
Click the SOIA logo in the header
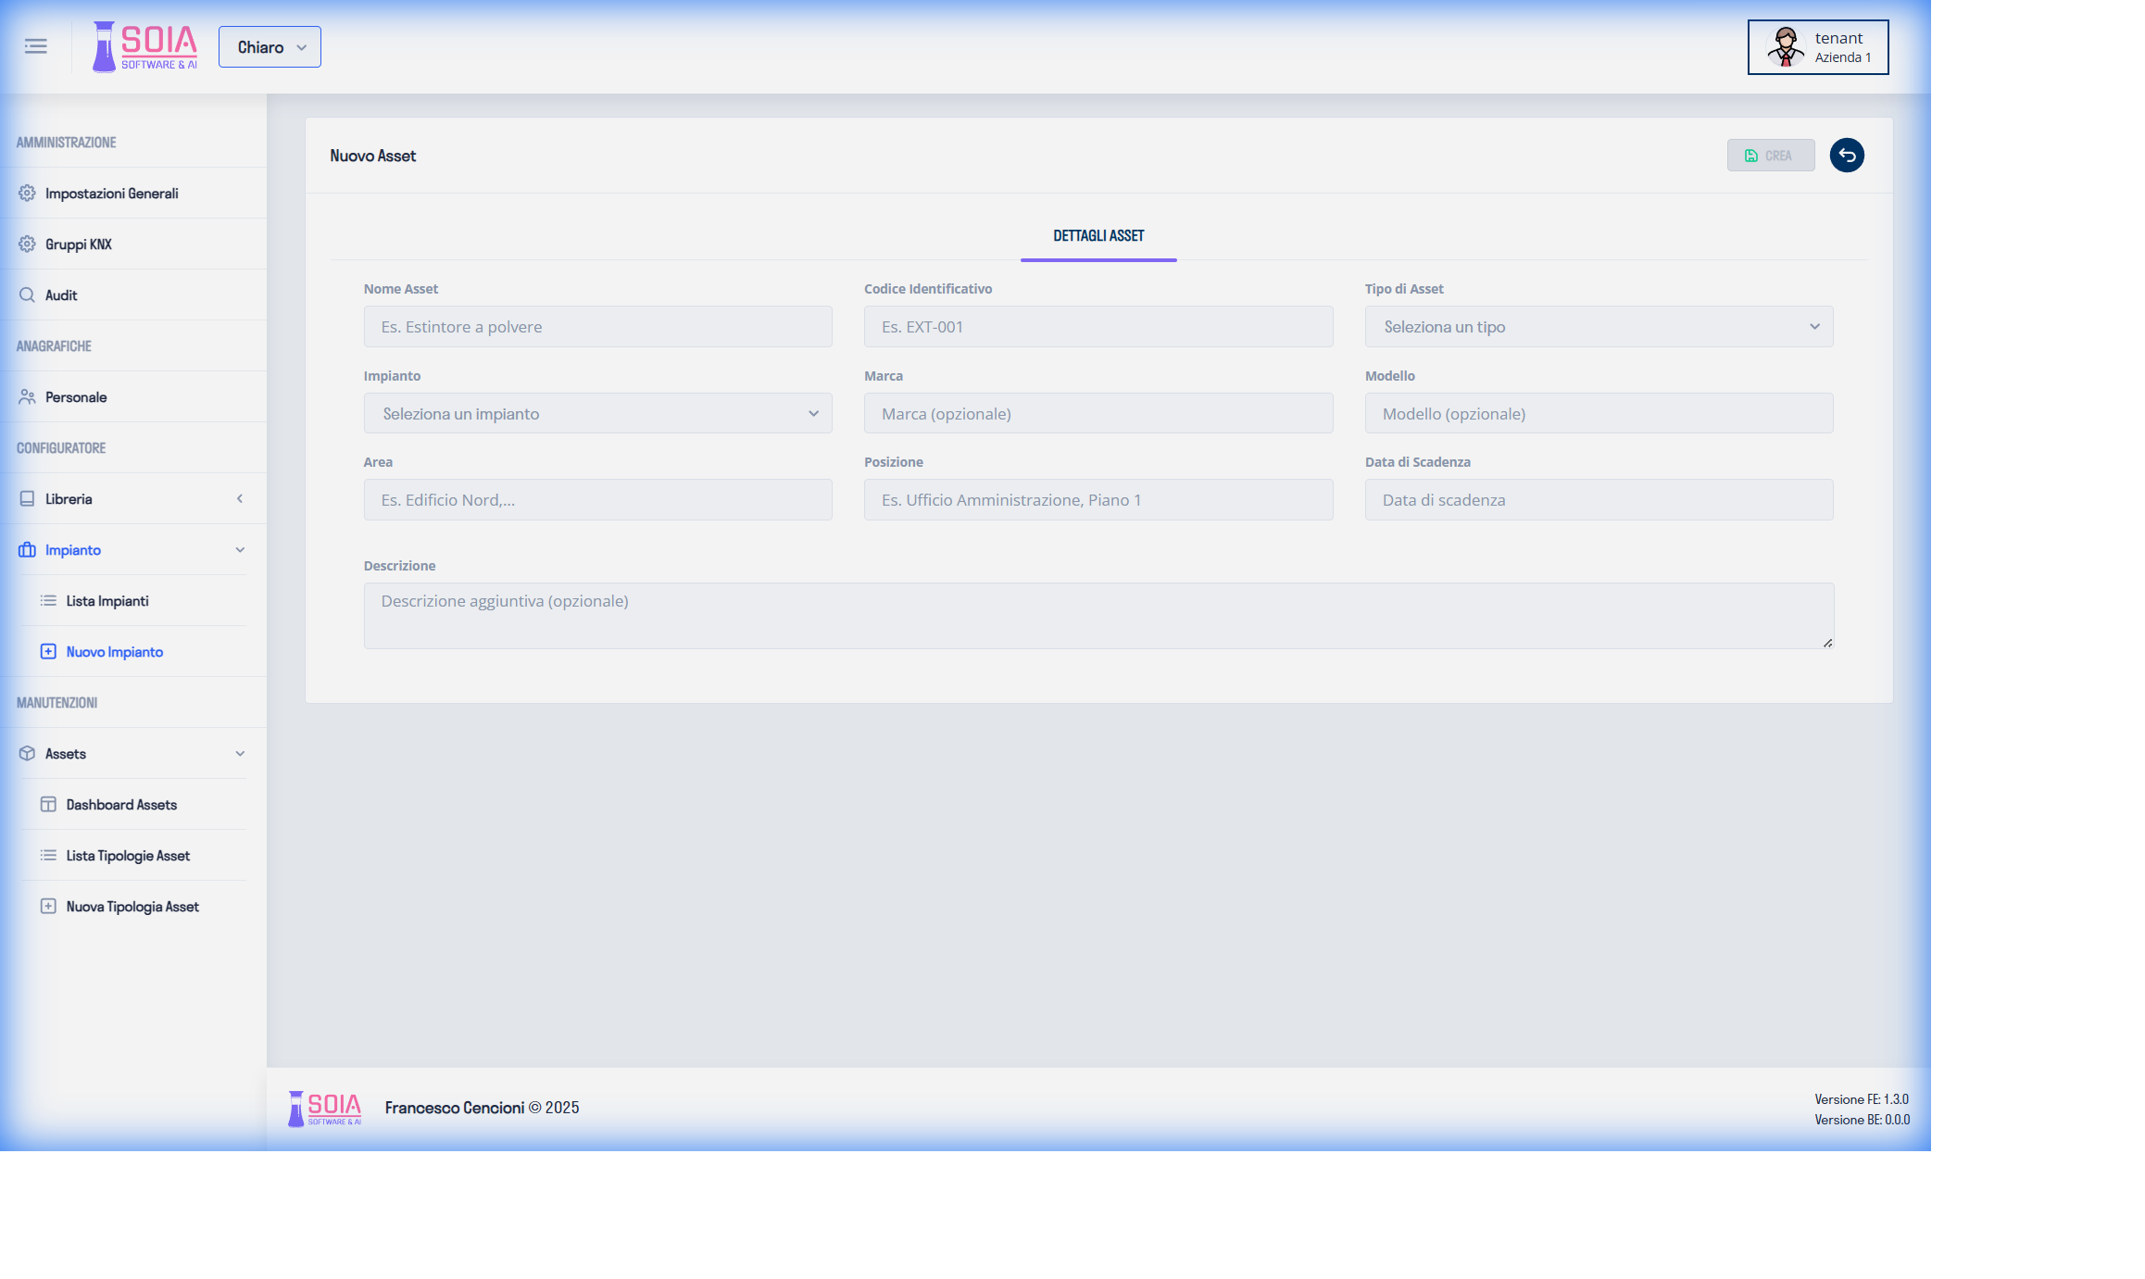point(144,46)
